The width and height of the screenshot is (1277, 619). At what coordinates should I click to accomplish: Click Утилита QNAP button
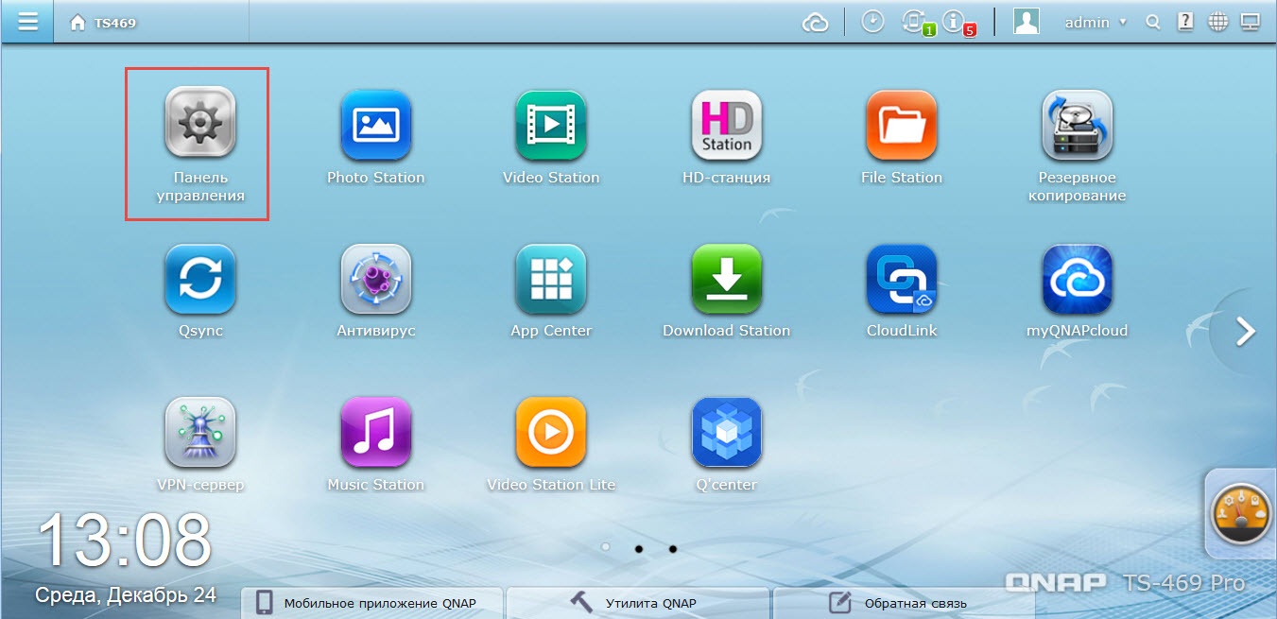(639, 603)
